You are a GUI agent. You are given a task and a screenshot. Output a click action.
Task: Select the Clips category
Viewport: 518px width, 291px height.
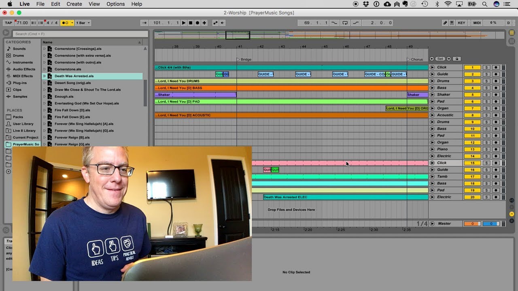coord(17,90)
